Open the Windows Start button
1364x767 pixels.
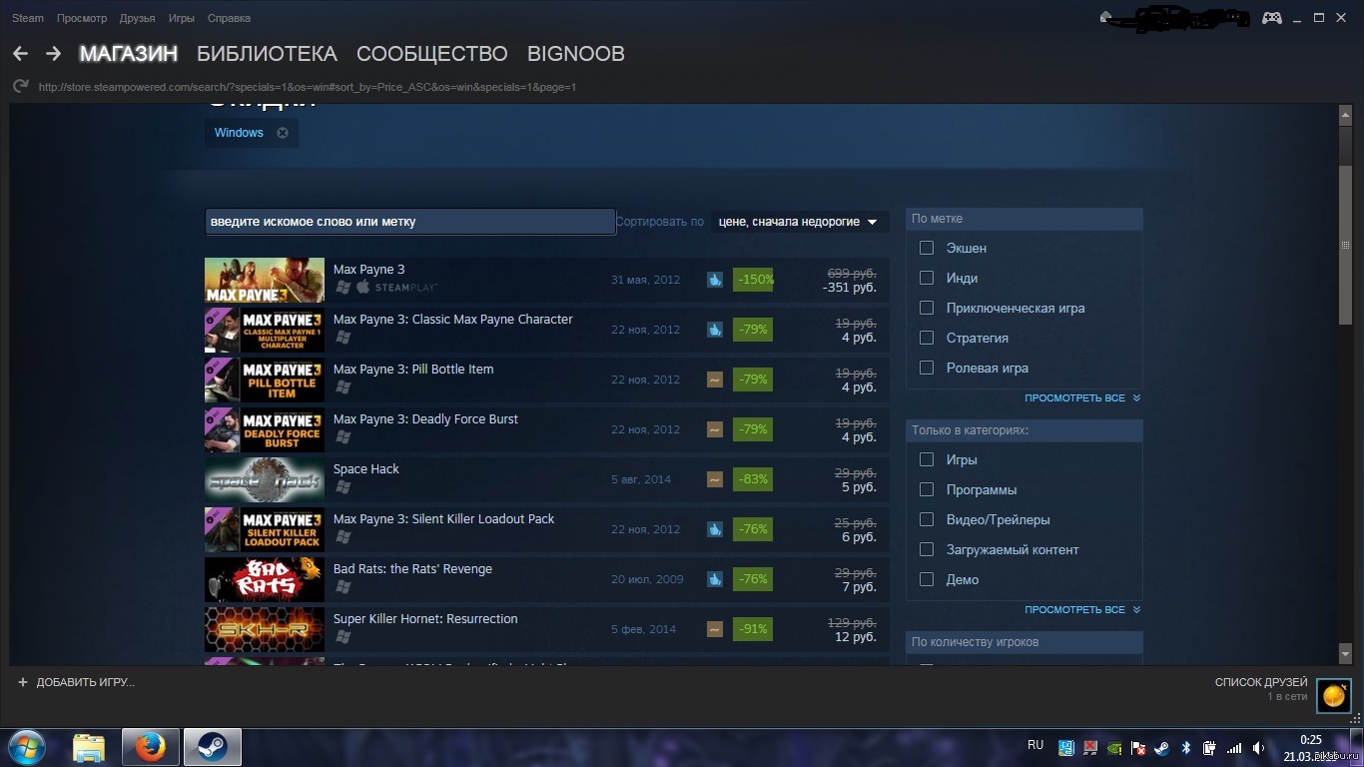click(27, 746)
